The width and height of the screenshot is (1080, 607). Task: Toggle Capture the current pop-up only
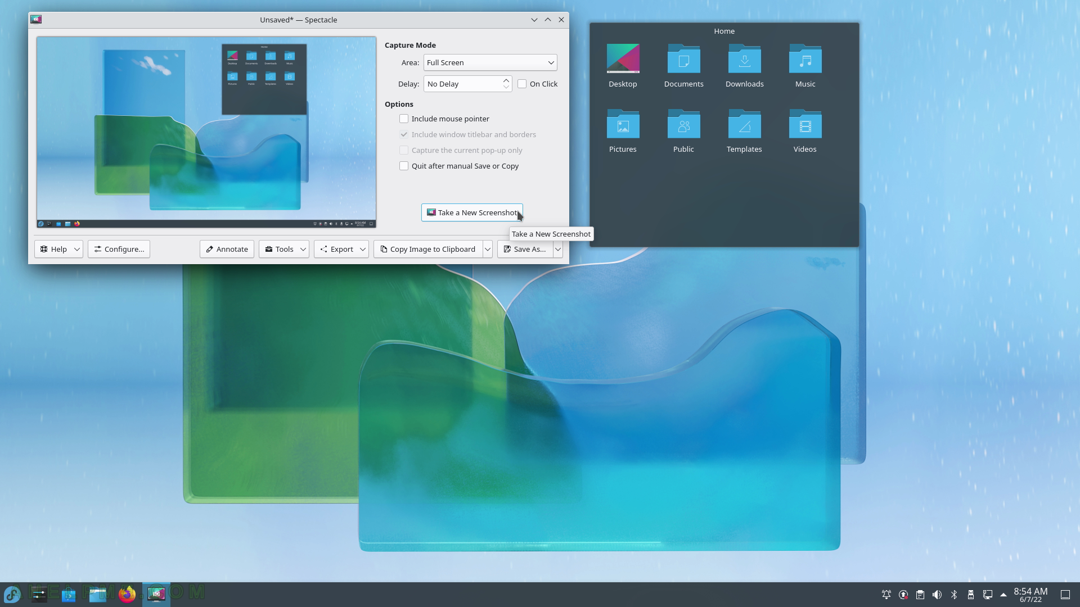[404, 150]
